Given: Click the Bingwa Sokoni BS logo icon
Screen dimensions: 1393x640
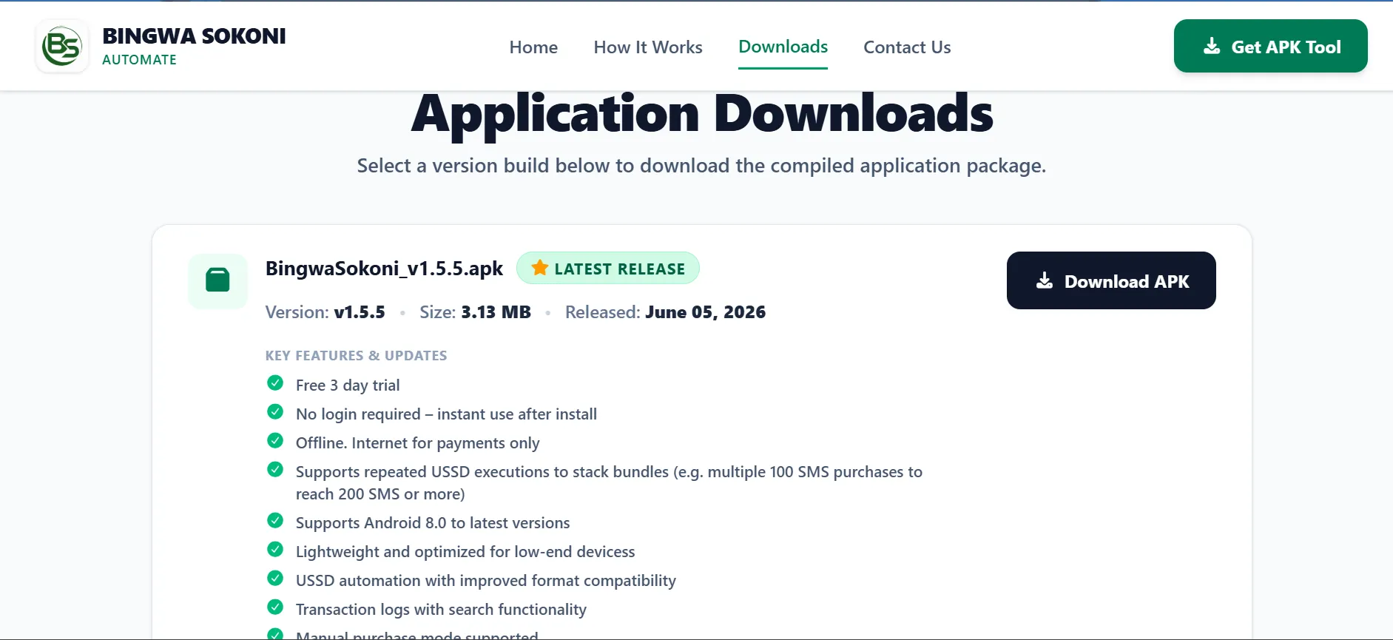Looking at the screenshot, I should 62,47.
